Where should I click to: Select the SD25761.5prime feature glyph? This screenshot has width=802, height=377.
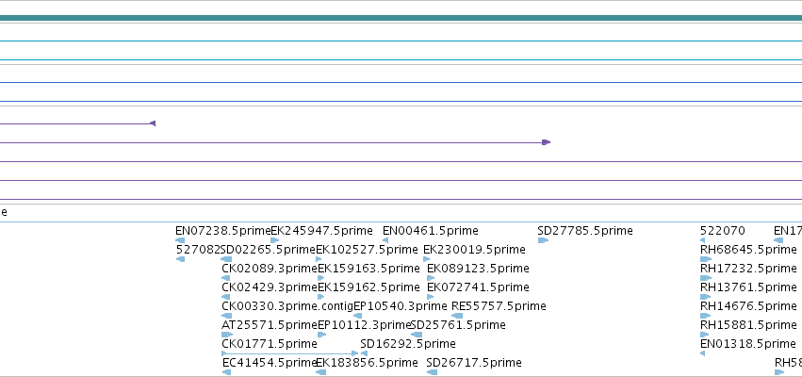coord(417,335)
